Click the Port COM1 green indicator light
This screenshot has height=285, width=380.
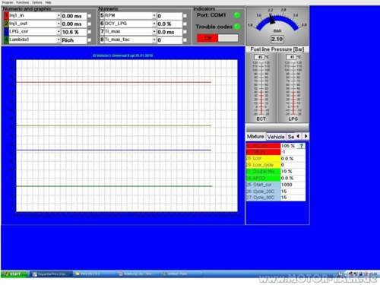coord(237,15)
